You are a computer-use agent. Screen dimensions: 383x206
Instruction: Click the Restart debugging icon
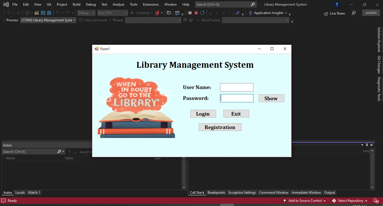pyautogui.click(x=202, y=13)
